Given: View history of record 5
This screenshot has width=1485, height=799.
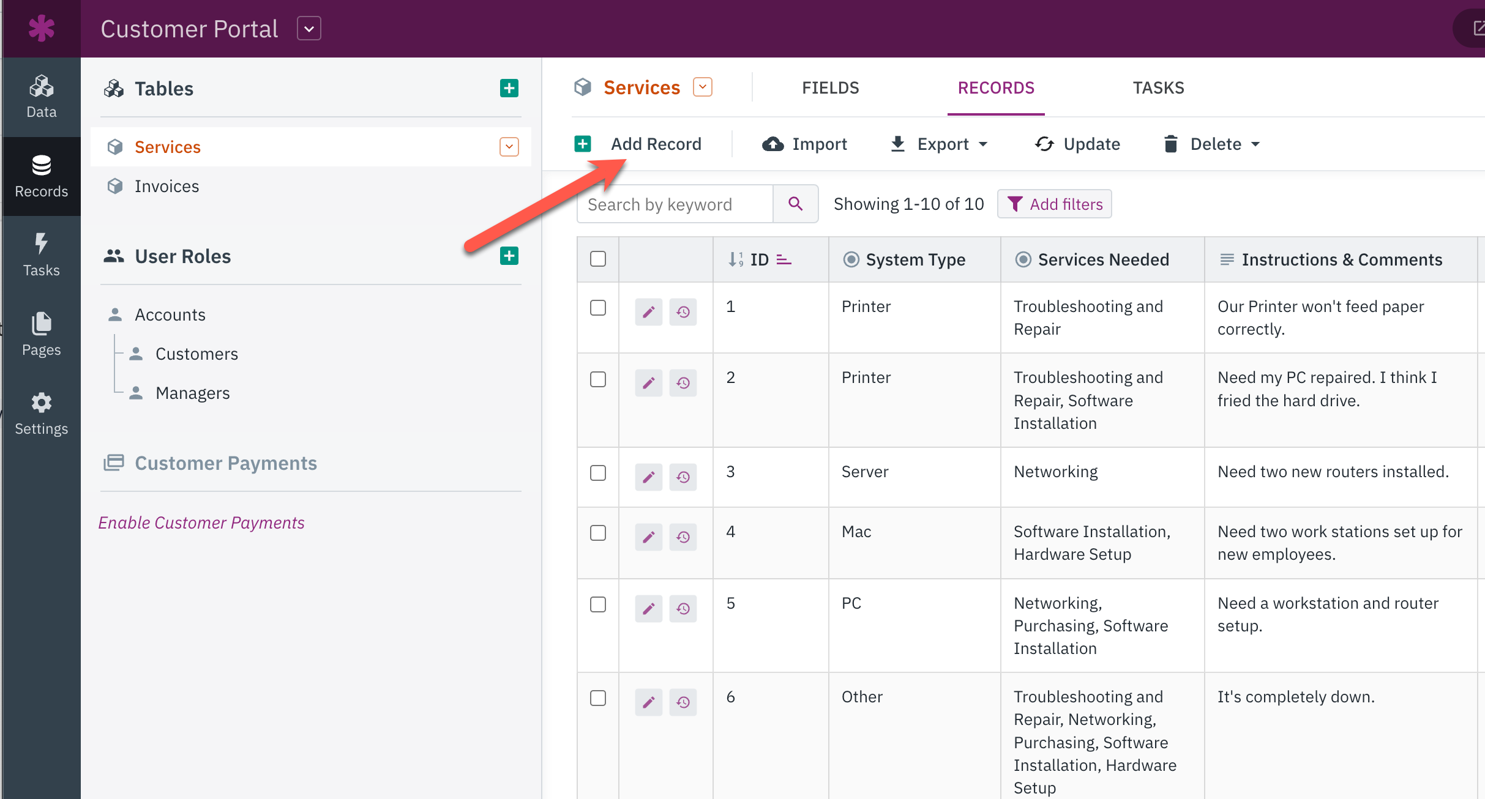Looking at the screenshot, I should click(683, 609).
